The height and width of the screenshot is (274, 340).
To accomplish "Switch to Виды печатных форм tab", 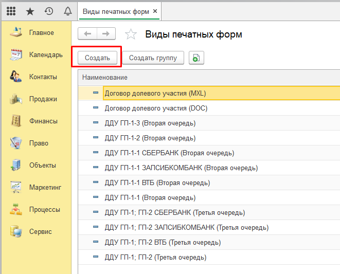I will coord(116,11).
